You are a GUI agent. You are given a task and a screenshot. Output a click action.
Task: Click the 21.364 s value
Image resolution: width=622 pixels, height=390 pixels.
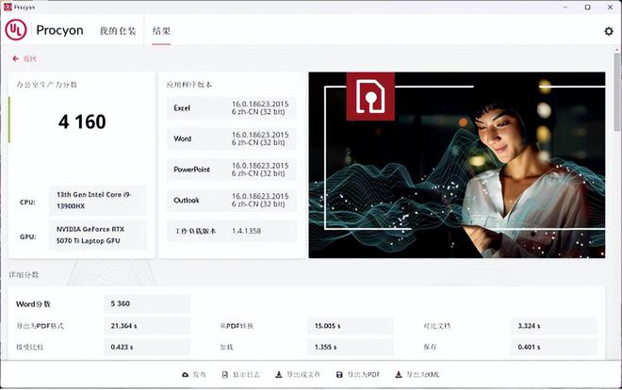147,326
